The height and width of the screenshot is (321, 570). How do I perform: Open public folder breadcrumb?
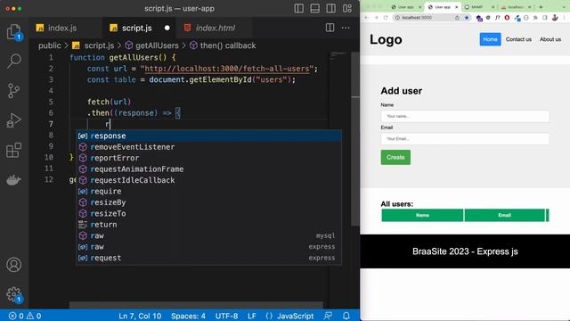(50, 45)
